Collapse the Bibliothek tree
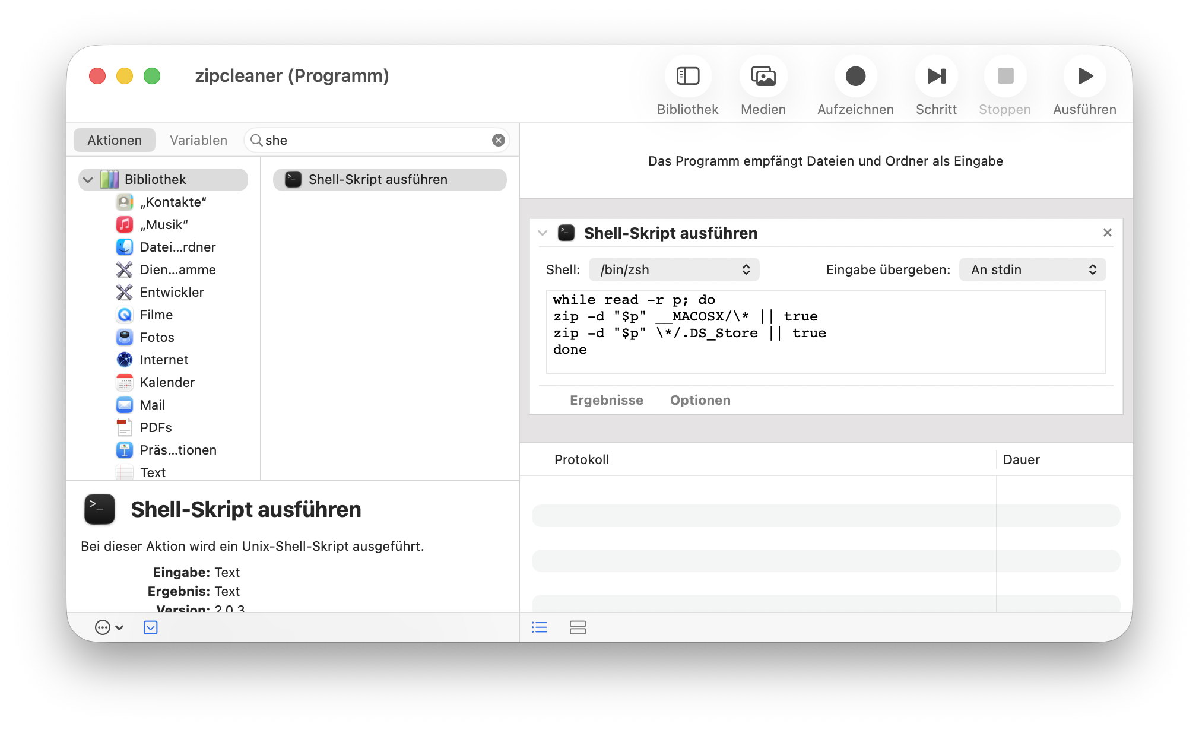This screenshot has width=1199, height=730. pos(88,180)
